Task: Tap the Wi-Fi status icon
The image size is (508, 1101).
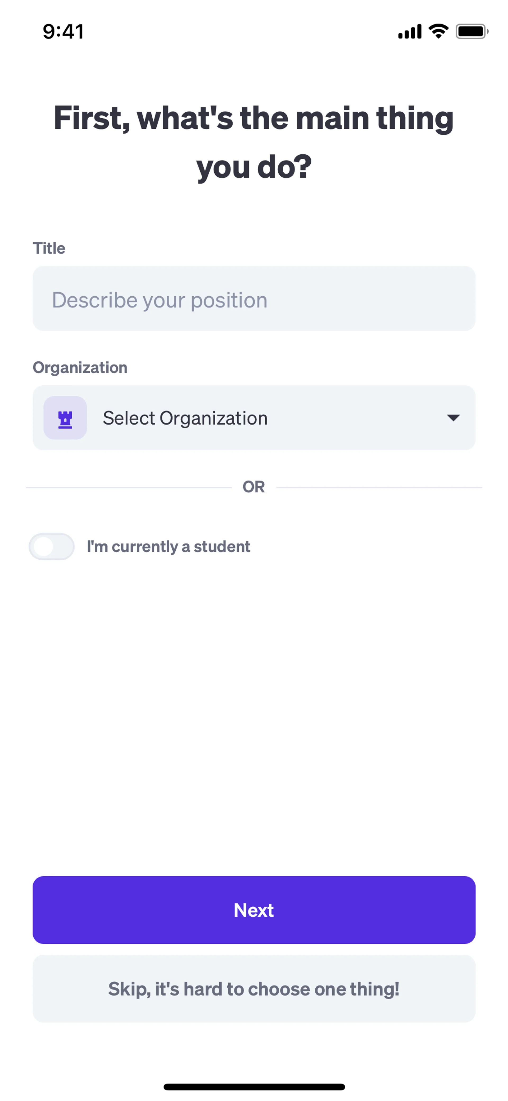Action: click(x=438, y=31)
